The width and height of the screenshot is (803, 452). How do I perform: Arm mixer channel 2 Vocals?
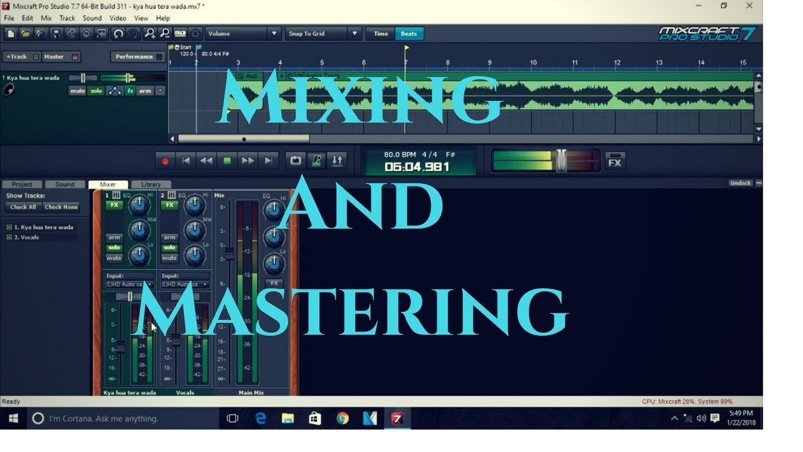[169, 237]
